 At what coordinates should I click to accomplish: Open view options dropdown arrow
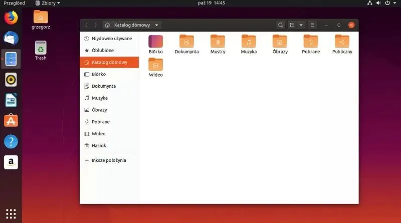(301, 25)
